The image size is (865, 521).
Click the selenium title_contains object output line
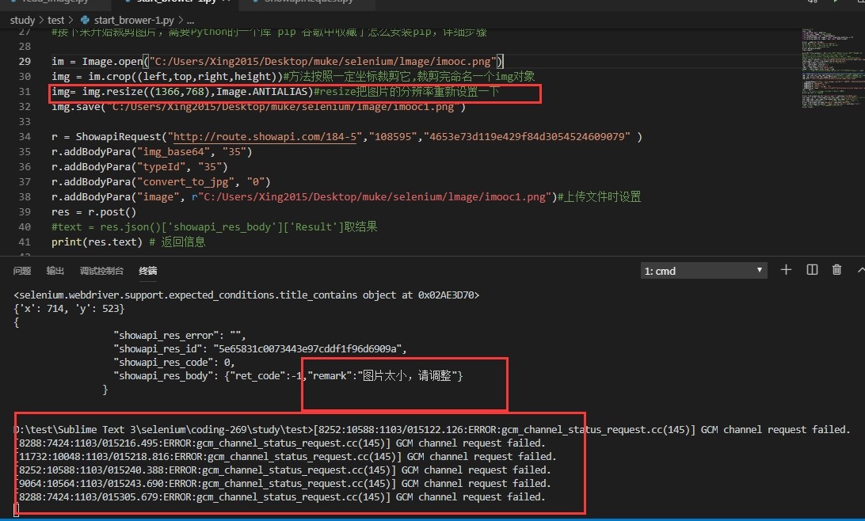(x=246, y=295)
